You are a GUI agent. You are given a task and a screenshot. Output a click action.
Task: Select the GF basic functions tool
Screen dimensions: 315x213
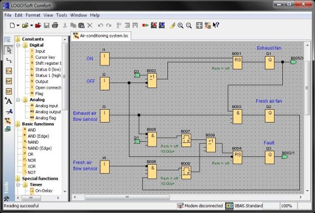click(x=9, y=81)
